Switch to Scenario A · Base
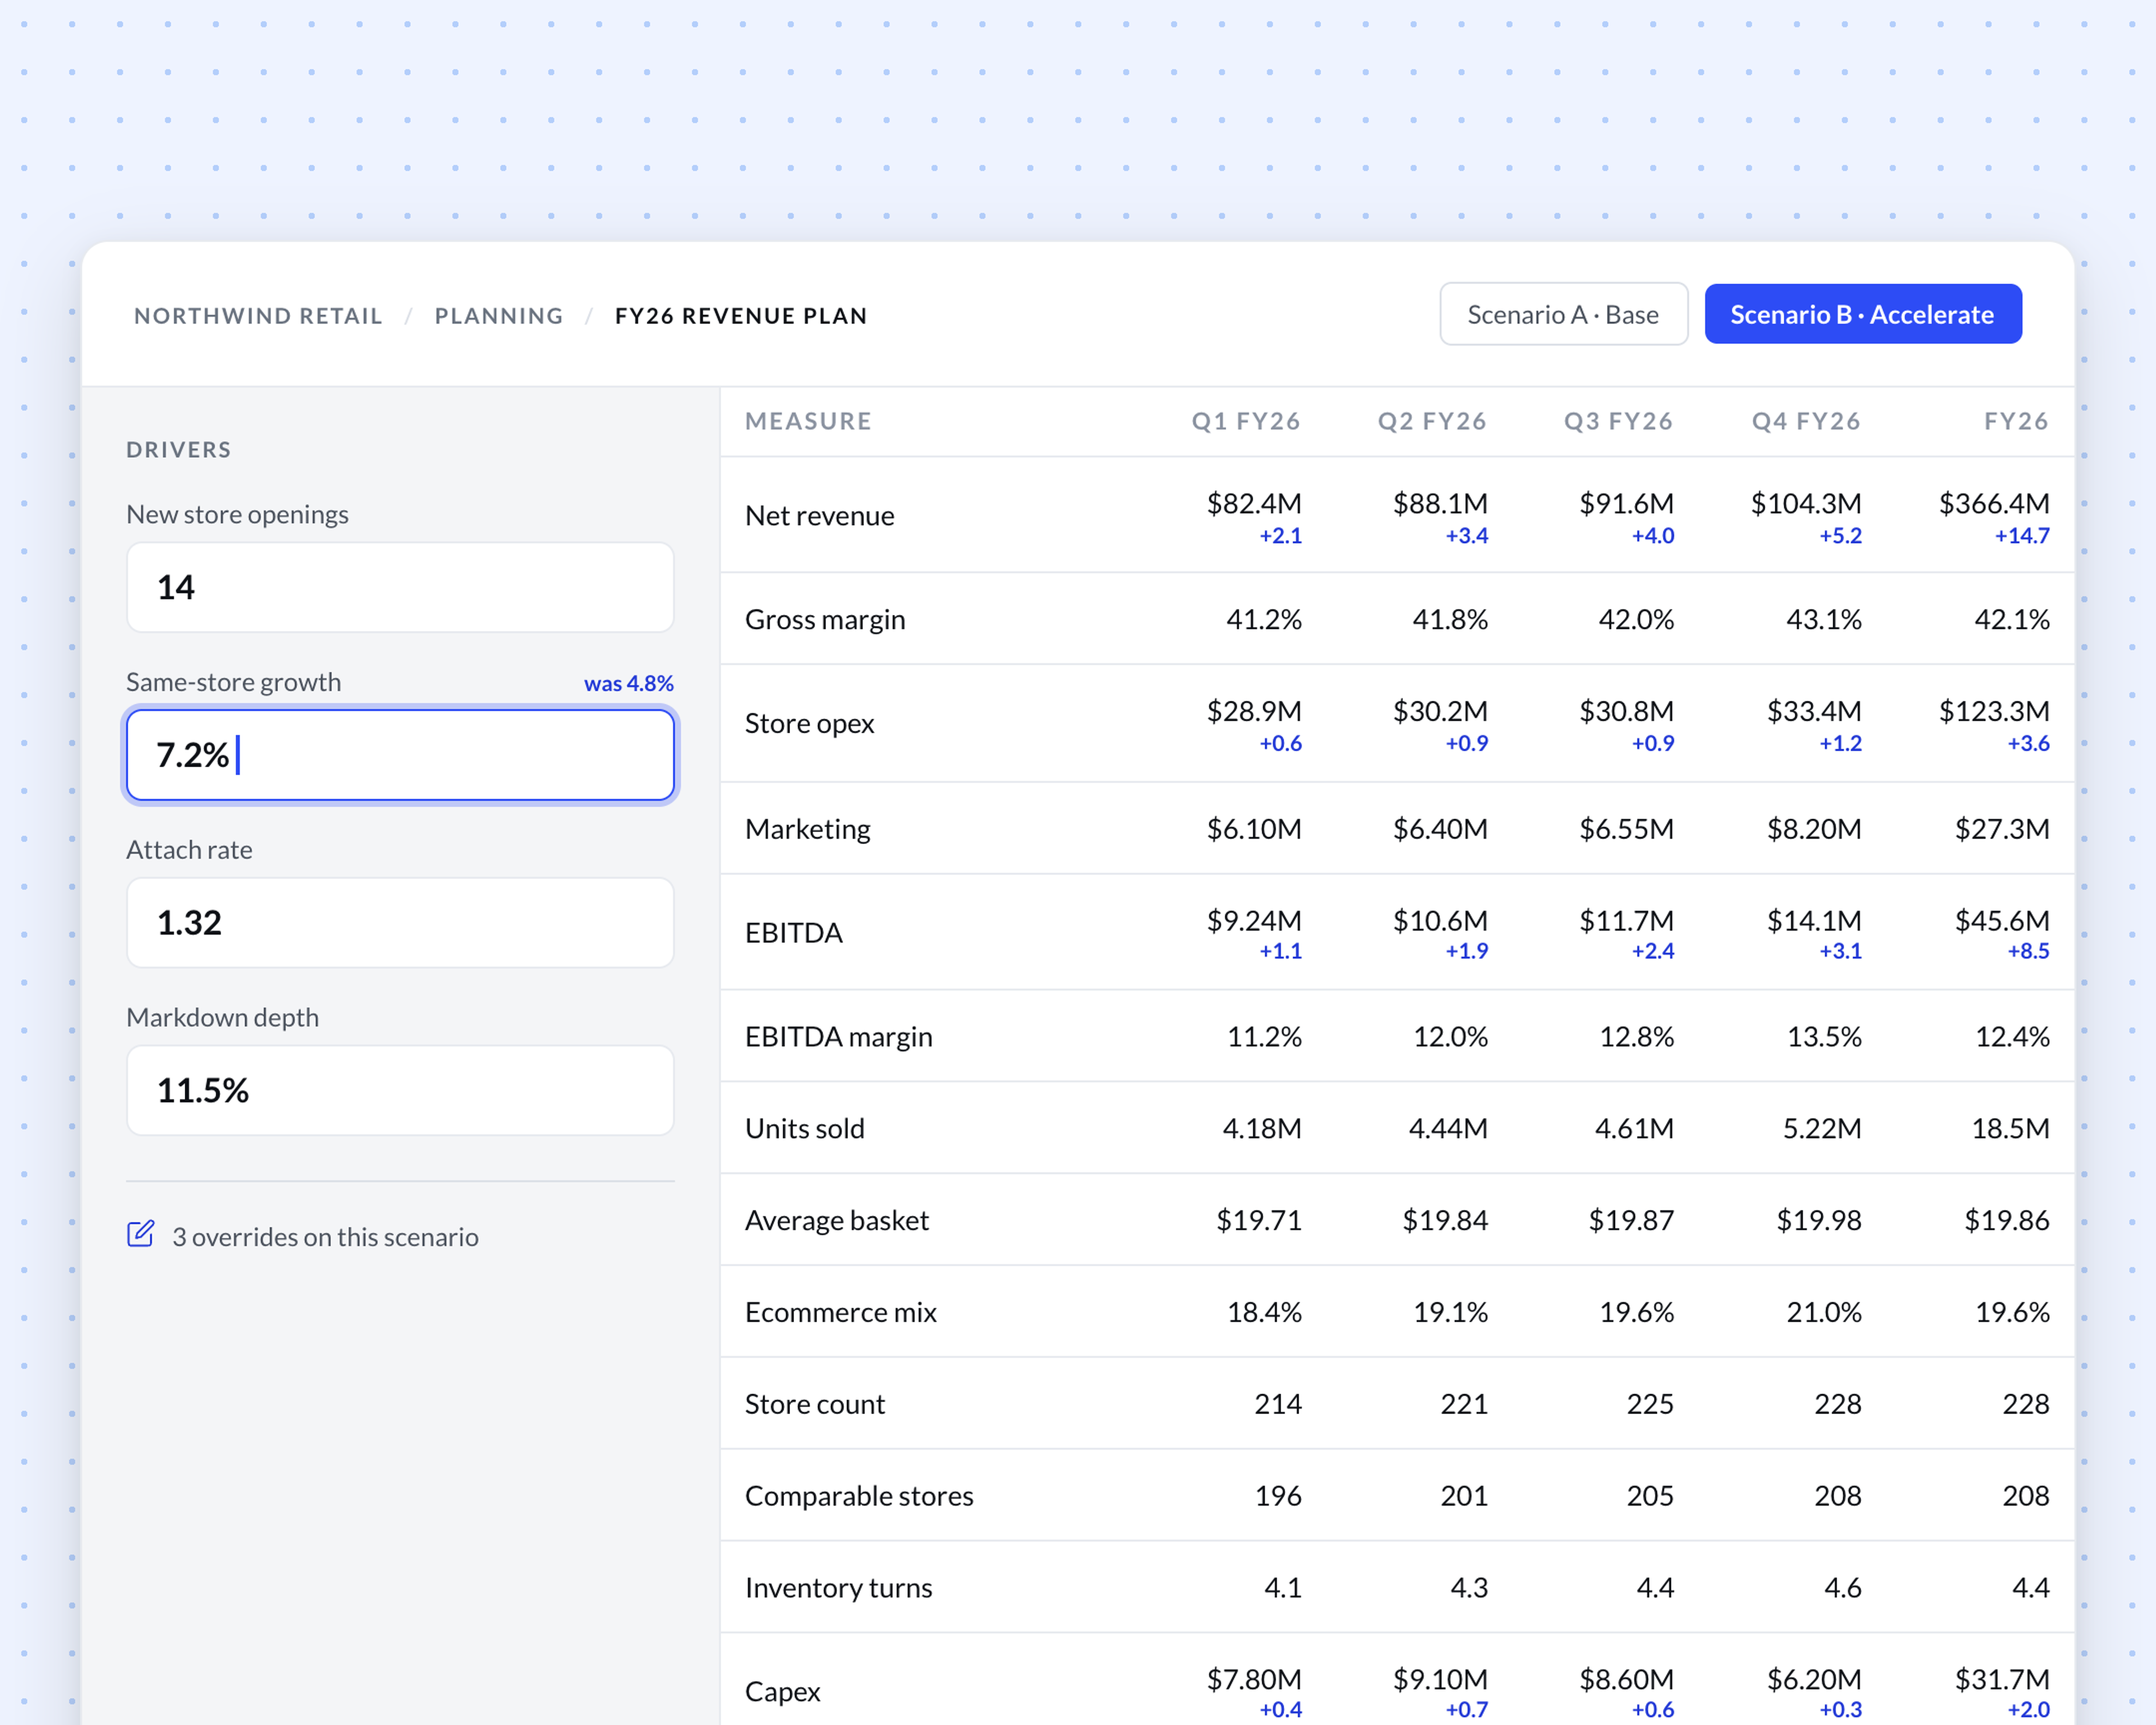The image size is (2156, 1725). point(1563,314)
